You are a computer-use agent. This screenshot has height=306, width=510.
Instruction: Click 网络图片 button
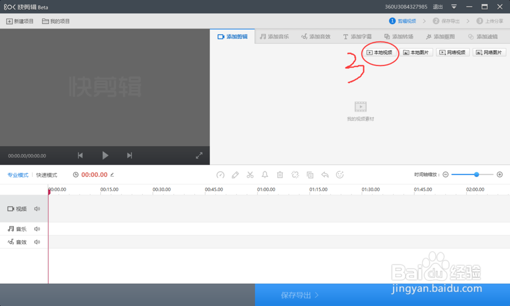coord(489,53)
